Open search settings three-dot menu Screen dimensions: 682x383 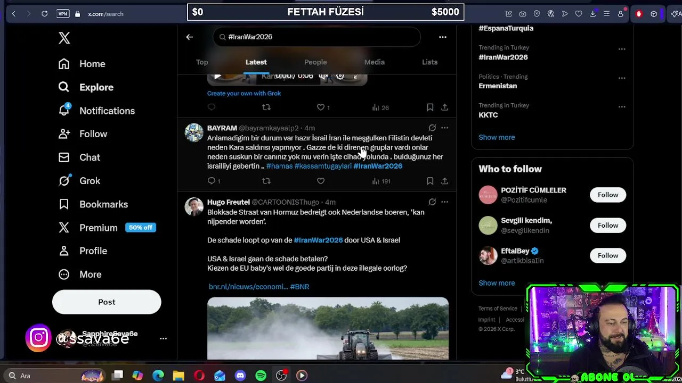pos(443,37)
